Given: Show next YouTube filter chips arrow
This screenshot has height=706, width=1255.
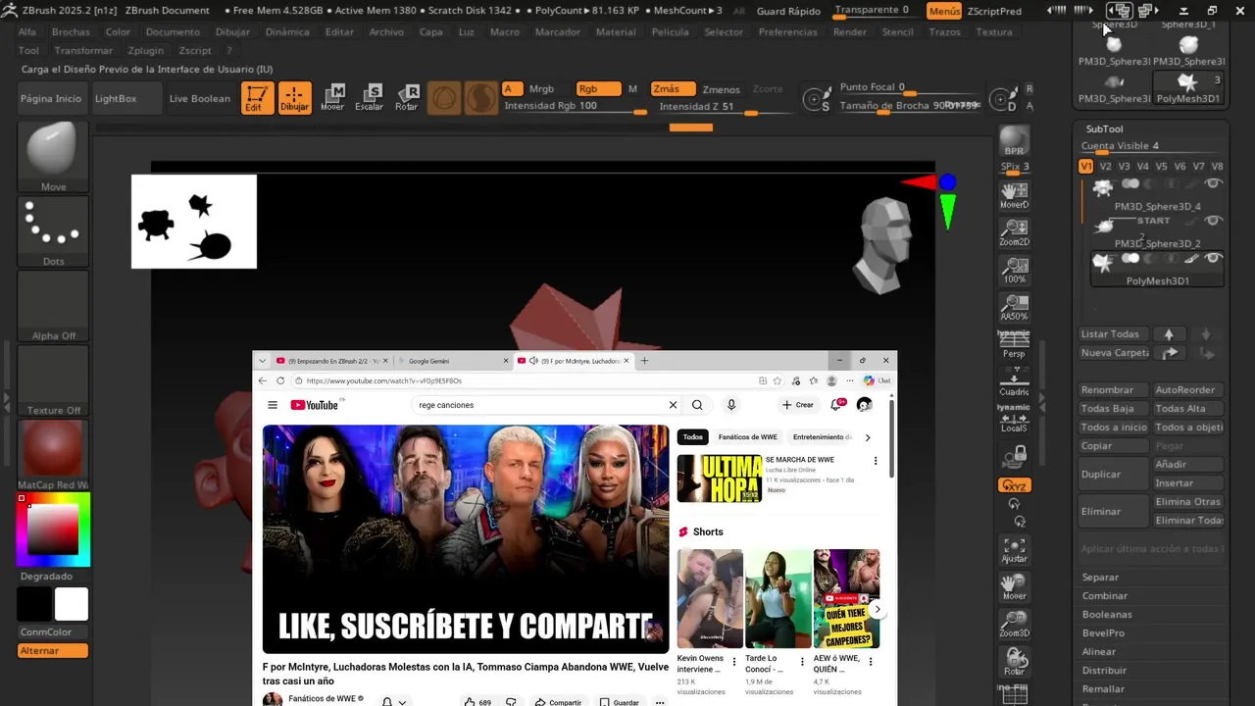Looking at the screenshot, I should 867,437.
